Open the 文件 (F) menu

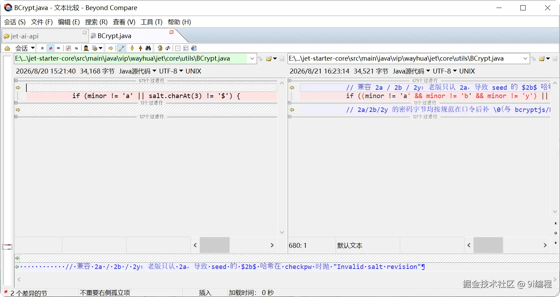click(x=42, y=22)
